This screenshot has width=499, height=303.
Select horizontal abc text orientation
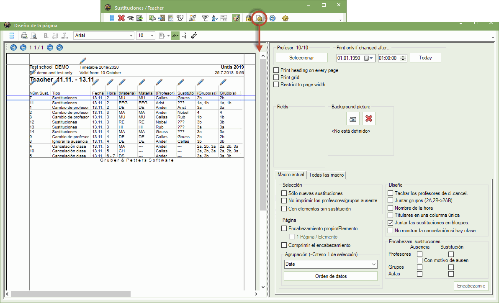tap(175, 36)
